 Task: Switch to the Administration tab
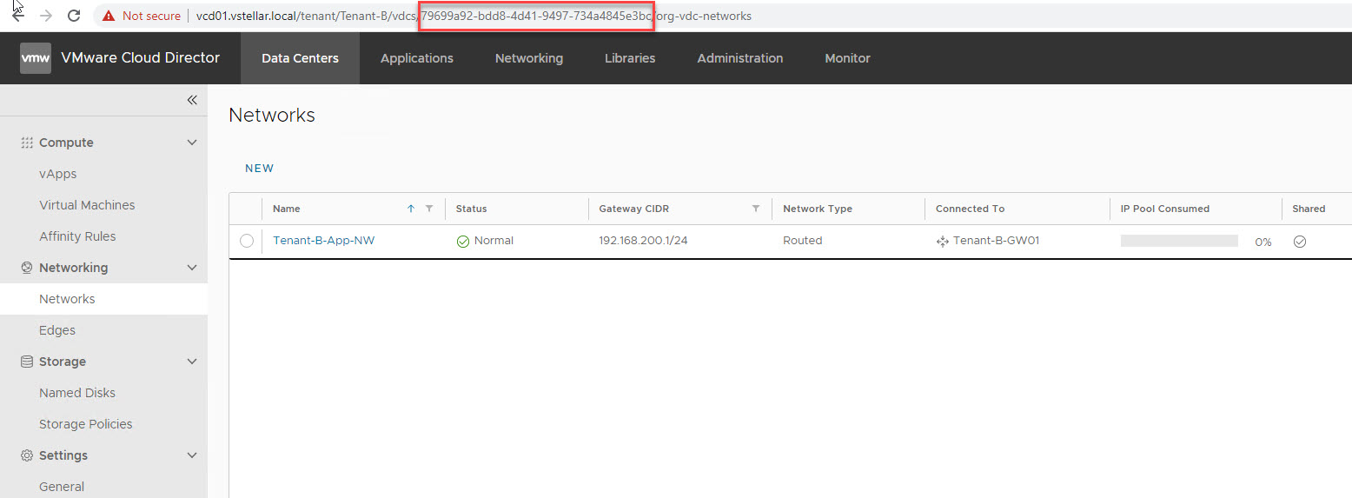tap(739, 58)
